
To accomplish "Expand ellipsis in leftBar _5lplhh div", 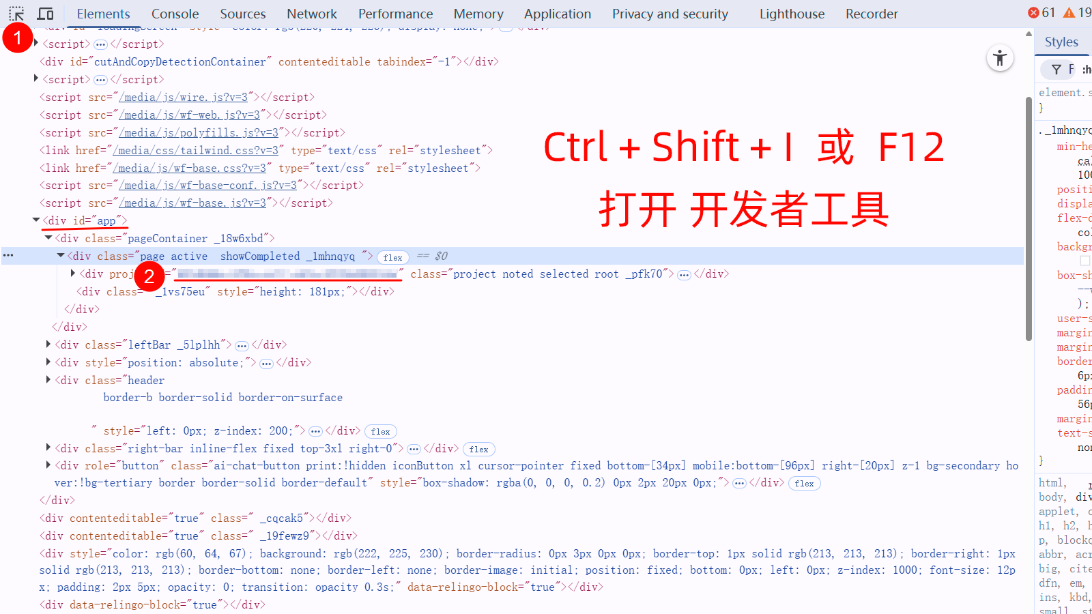I will point(242,346).
